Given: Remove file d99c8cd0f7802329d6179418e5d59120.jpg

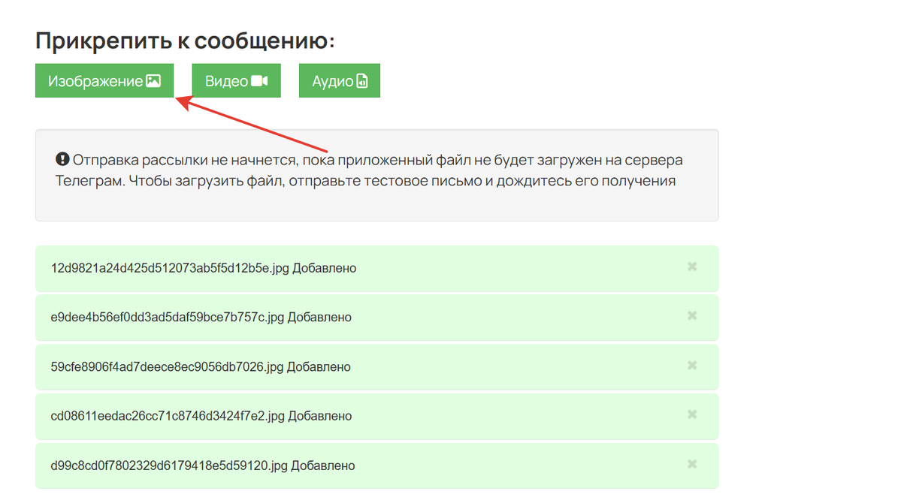Looking at the screenshot, I should point(692,464).
